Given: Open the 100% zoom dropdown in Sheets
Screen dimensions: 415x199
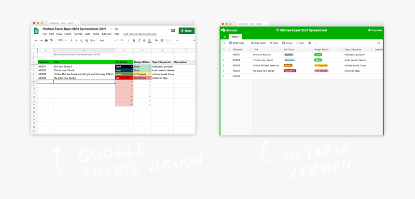Looking at the screenshot, I should [x=62, y=40].
